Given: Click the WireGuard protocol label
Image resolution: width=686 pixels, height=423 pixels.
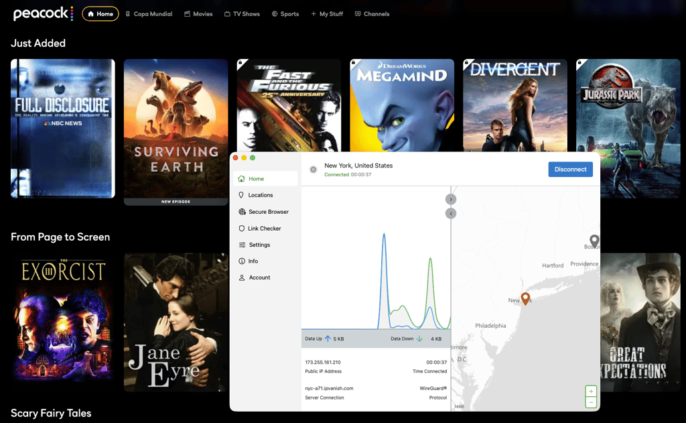Looking at the screenshot, I should [x=433, y=388].
